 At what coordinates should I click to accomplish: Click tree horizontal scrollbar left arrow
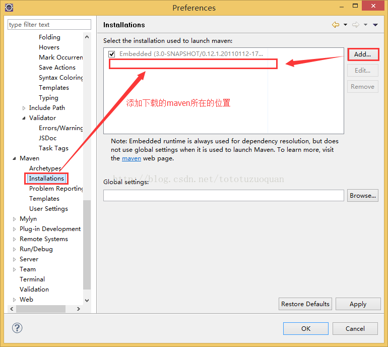(12, 309)
